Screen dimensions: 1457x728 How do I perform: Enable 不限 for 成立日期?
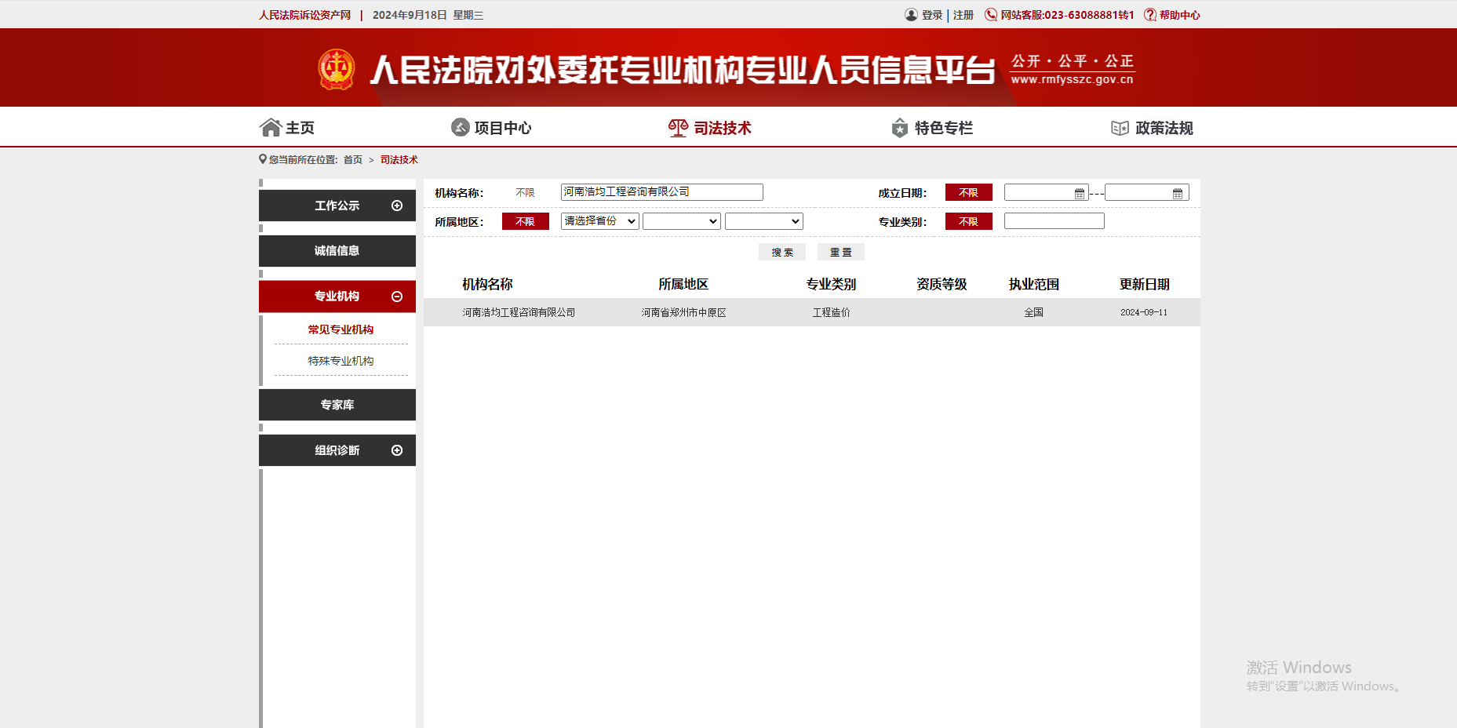point(968,192)
